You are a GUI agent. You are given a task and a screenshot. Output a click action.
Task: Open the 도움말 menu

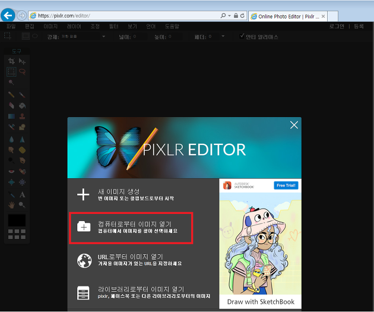tap(172, 26)
